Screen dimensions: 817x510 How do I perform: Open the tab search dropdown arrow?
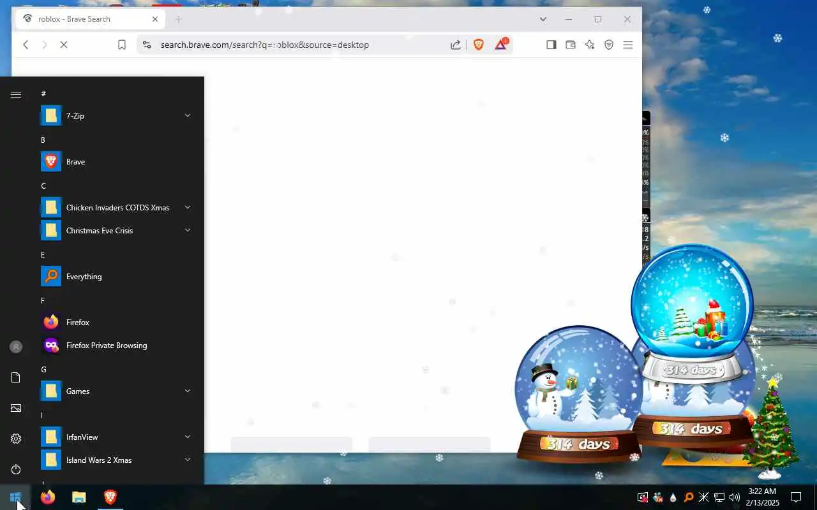pos(543,19)
